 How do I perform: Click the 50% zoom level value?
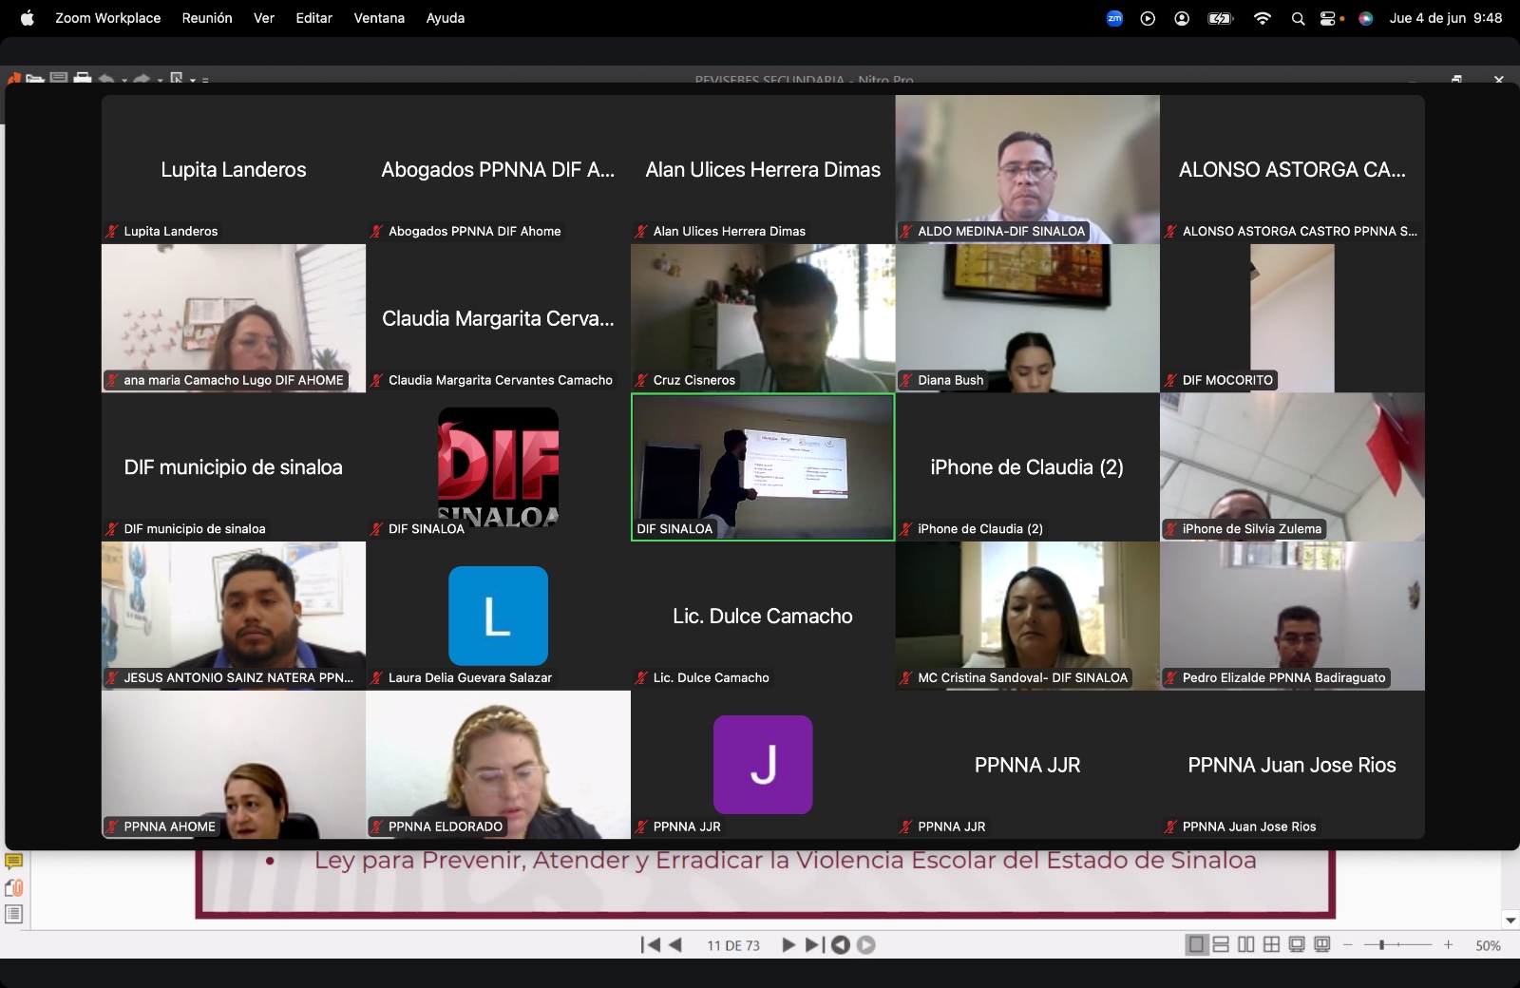(1488, 945)
